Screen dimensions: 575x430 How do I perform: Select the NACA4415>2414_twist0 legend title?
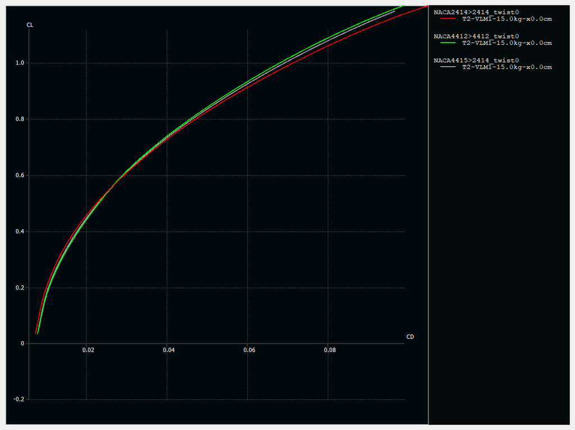pyautogui.click(x=476, y=60)
